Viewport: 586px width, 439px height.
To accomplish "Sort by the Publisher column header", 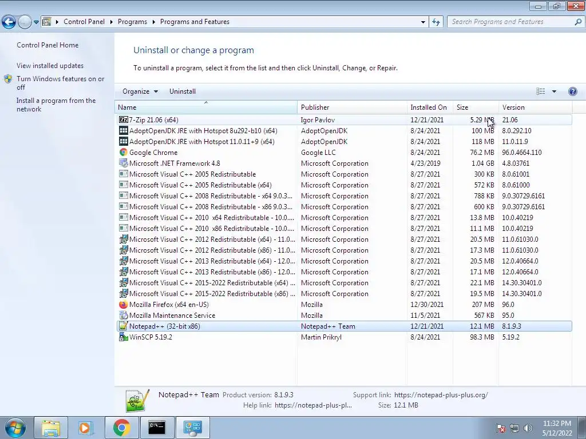I will pos(352,107).
